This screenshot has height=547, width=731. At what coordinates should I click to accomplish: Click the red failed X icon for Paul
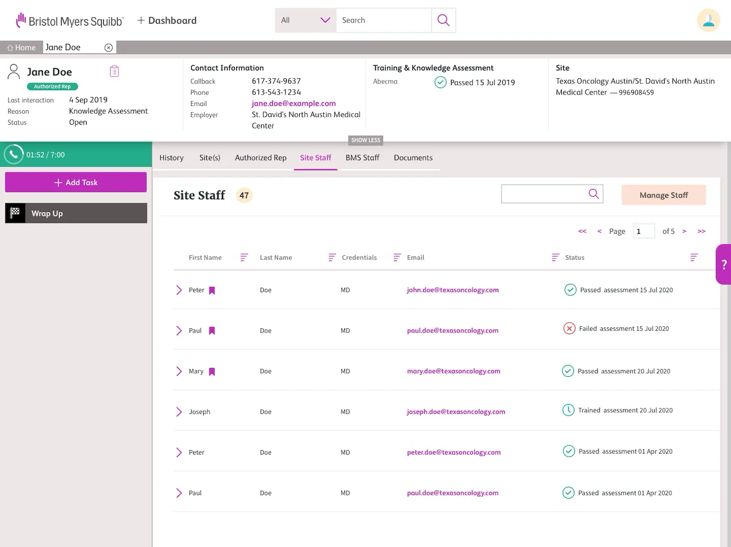[570, 328]
